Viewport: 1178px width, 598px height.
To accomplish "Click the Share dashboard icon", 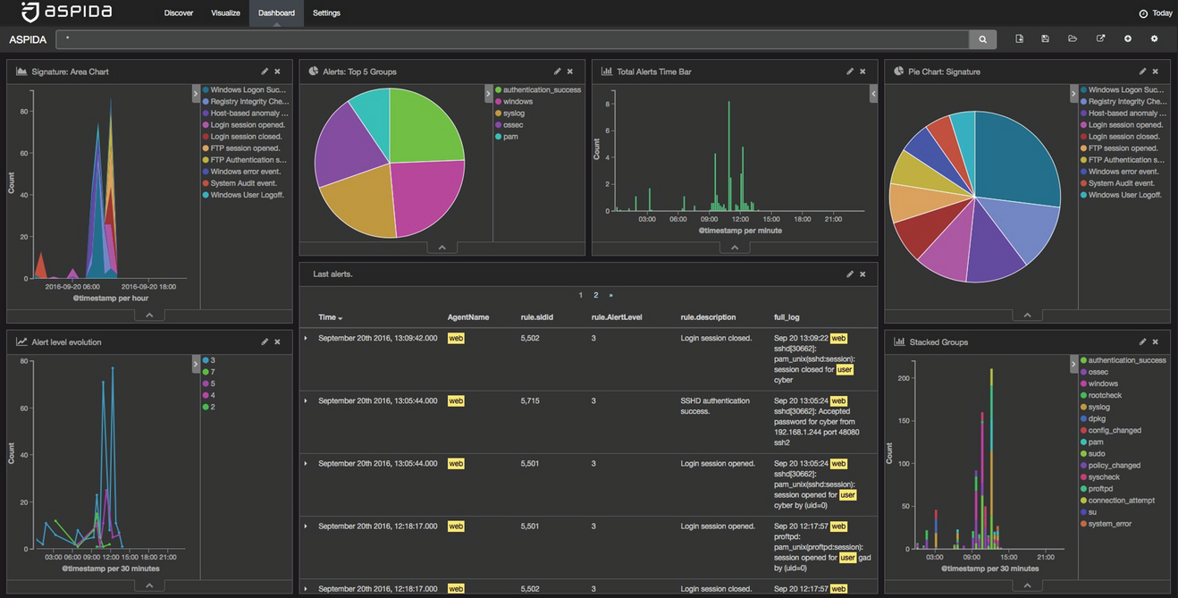I will [1100, 39].
